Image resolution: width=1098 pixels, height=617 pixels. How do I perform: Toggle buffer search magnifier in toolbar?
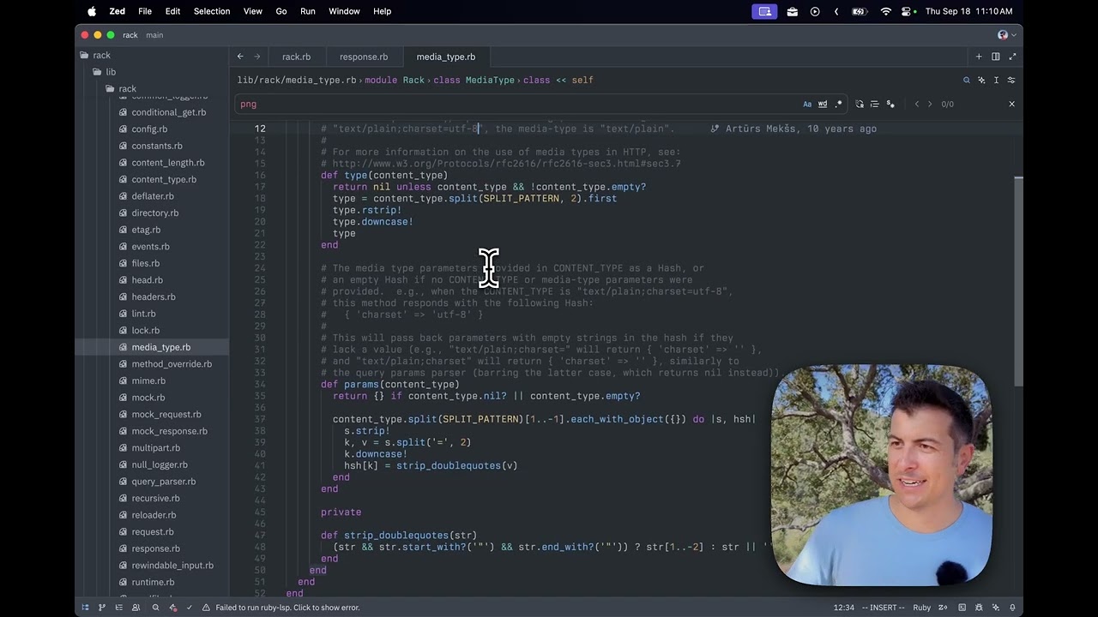(966, 80)
